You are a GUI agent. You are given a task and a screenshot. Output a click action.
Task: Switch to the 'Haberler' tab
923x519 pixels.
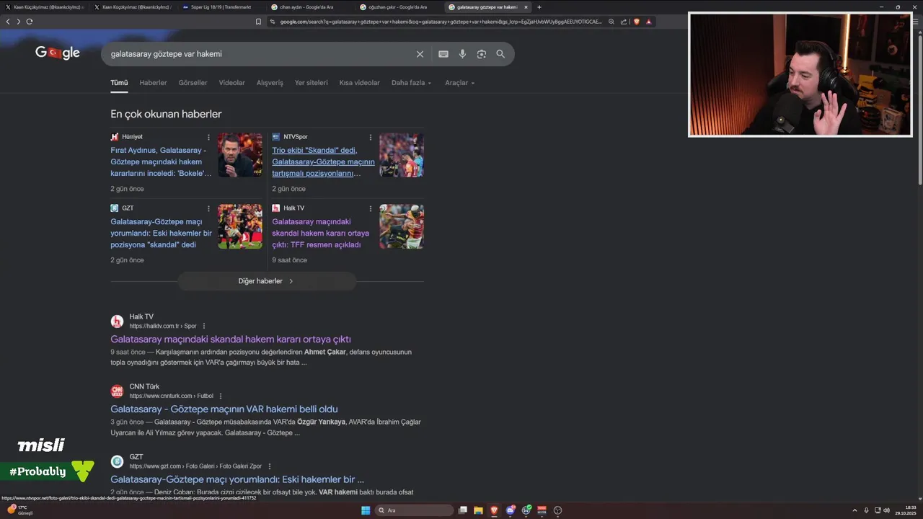(x=153, y=83)
